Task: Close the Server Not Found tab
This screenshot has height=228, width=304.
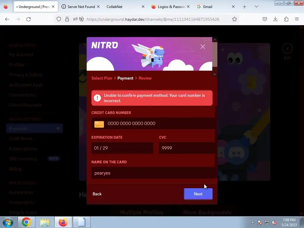Action: (x=98, y=7)
